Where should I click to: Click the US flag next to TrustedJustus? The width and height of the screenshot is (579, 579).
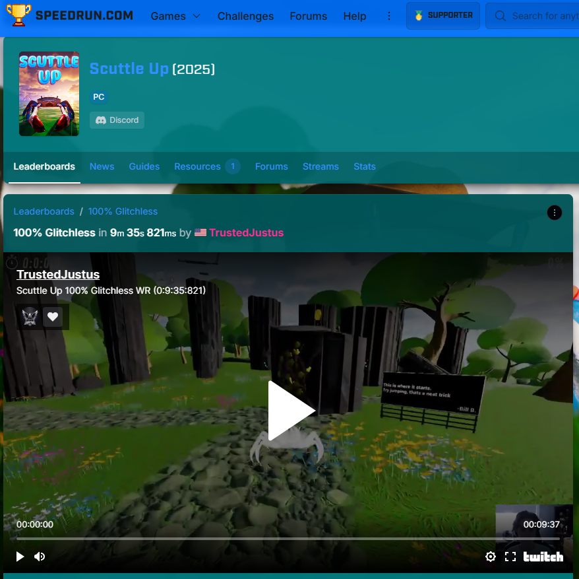click(200, 232)
